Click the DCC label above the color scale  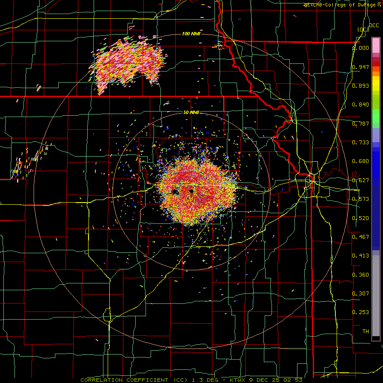[374, 26]
